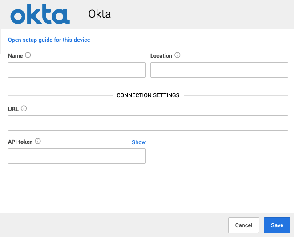This screenshot has width=294, height=237.
Task: Click the divider line left of CONNECTION SETTINGS
Action: (x=60, y=95)
